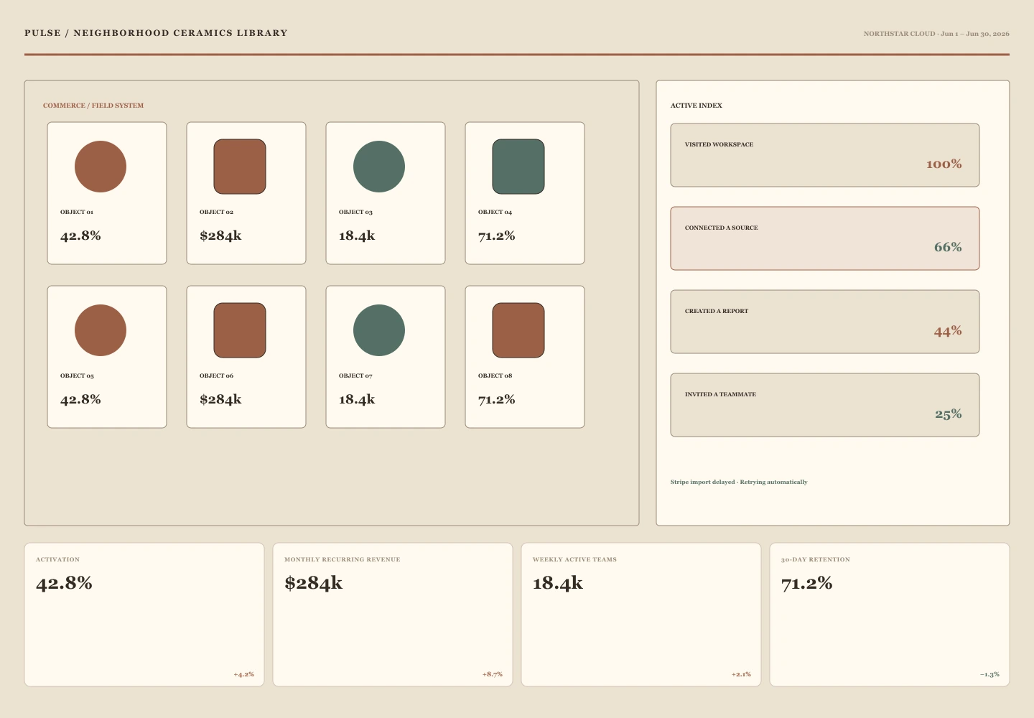Screen dimensions: 1034x718
Task: Select the Invited a Teammate row
Action: [x=825, y=405]
